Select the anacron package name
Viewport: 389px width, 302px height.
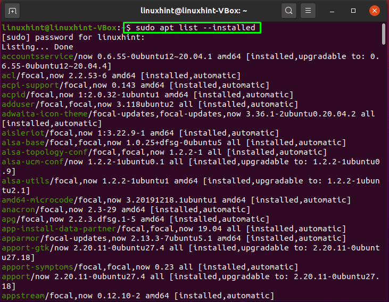click(18, 209)
